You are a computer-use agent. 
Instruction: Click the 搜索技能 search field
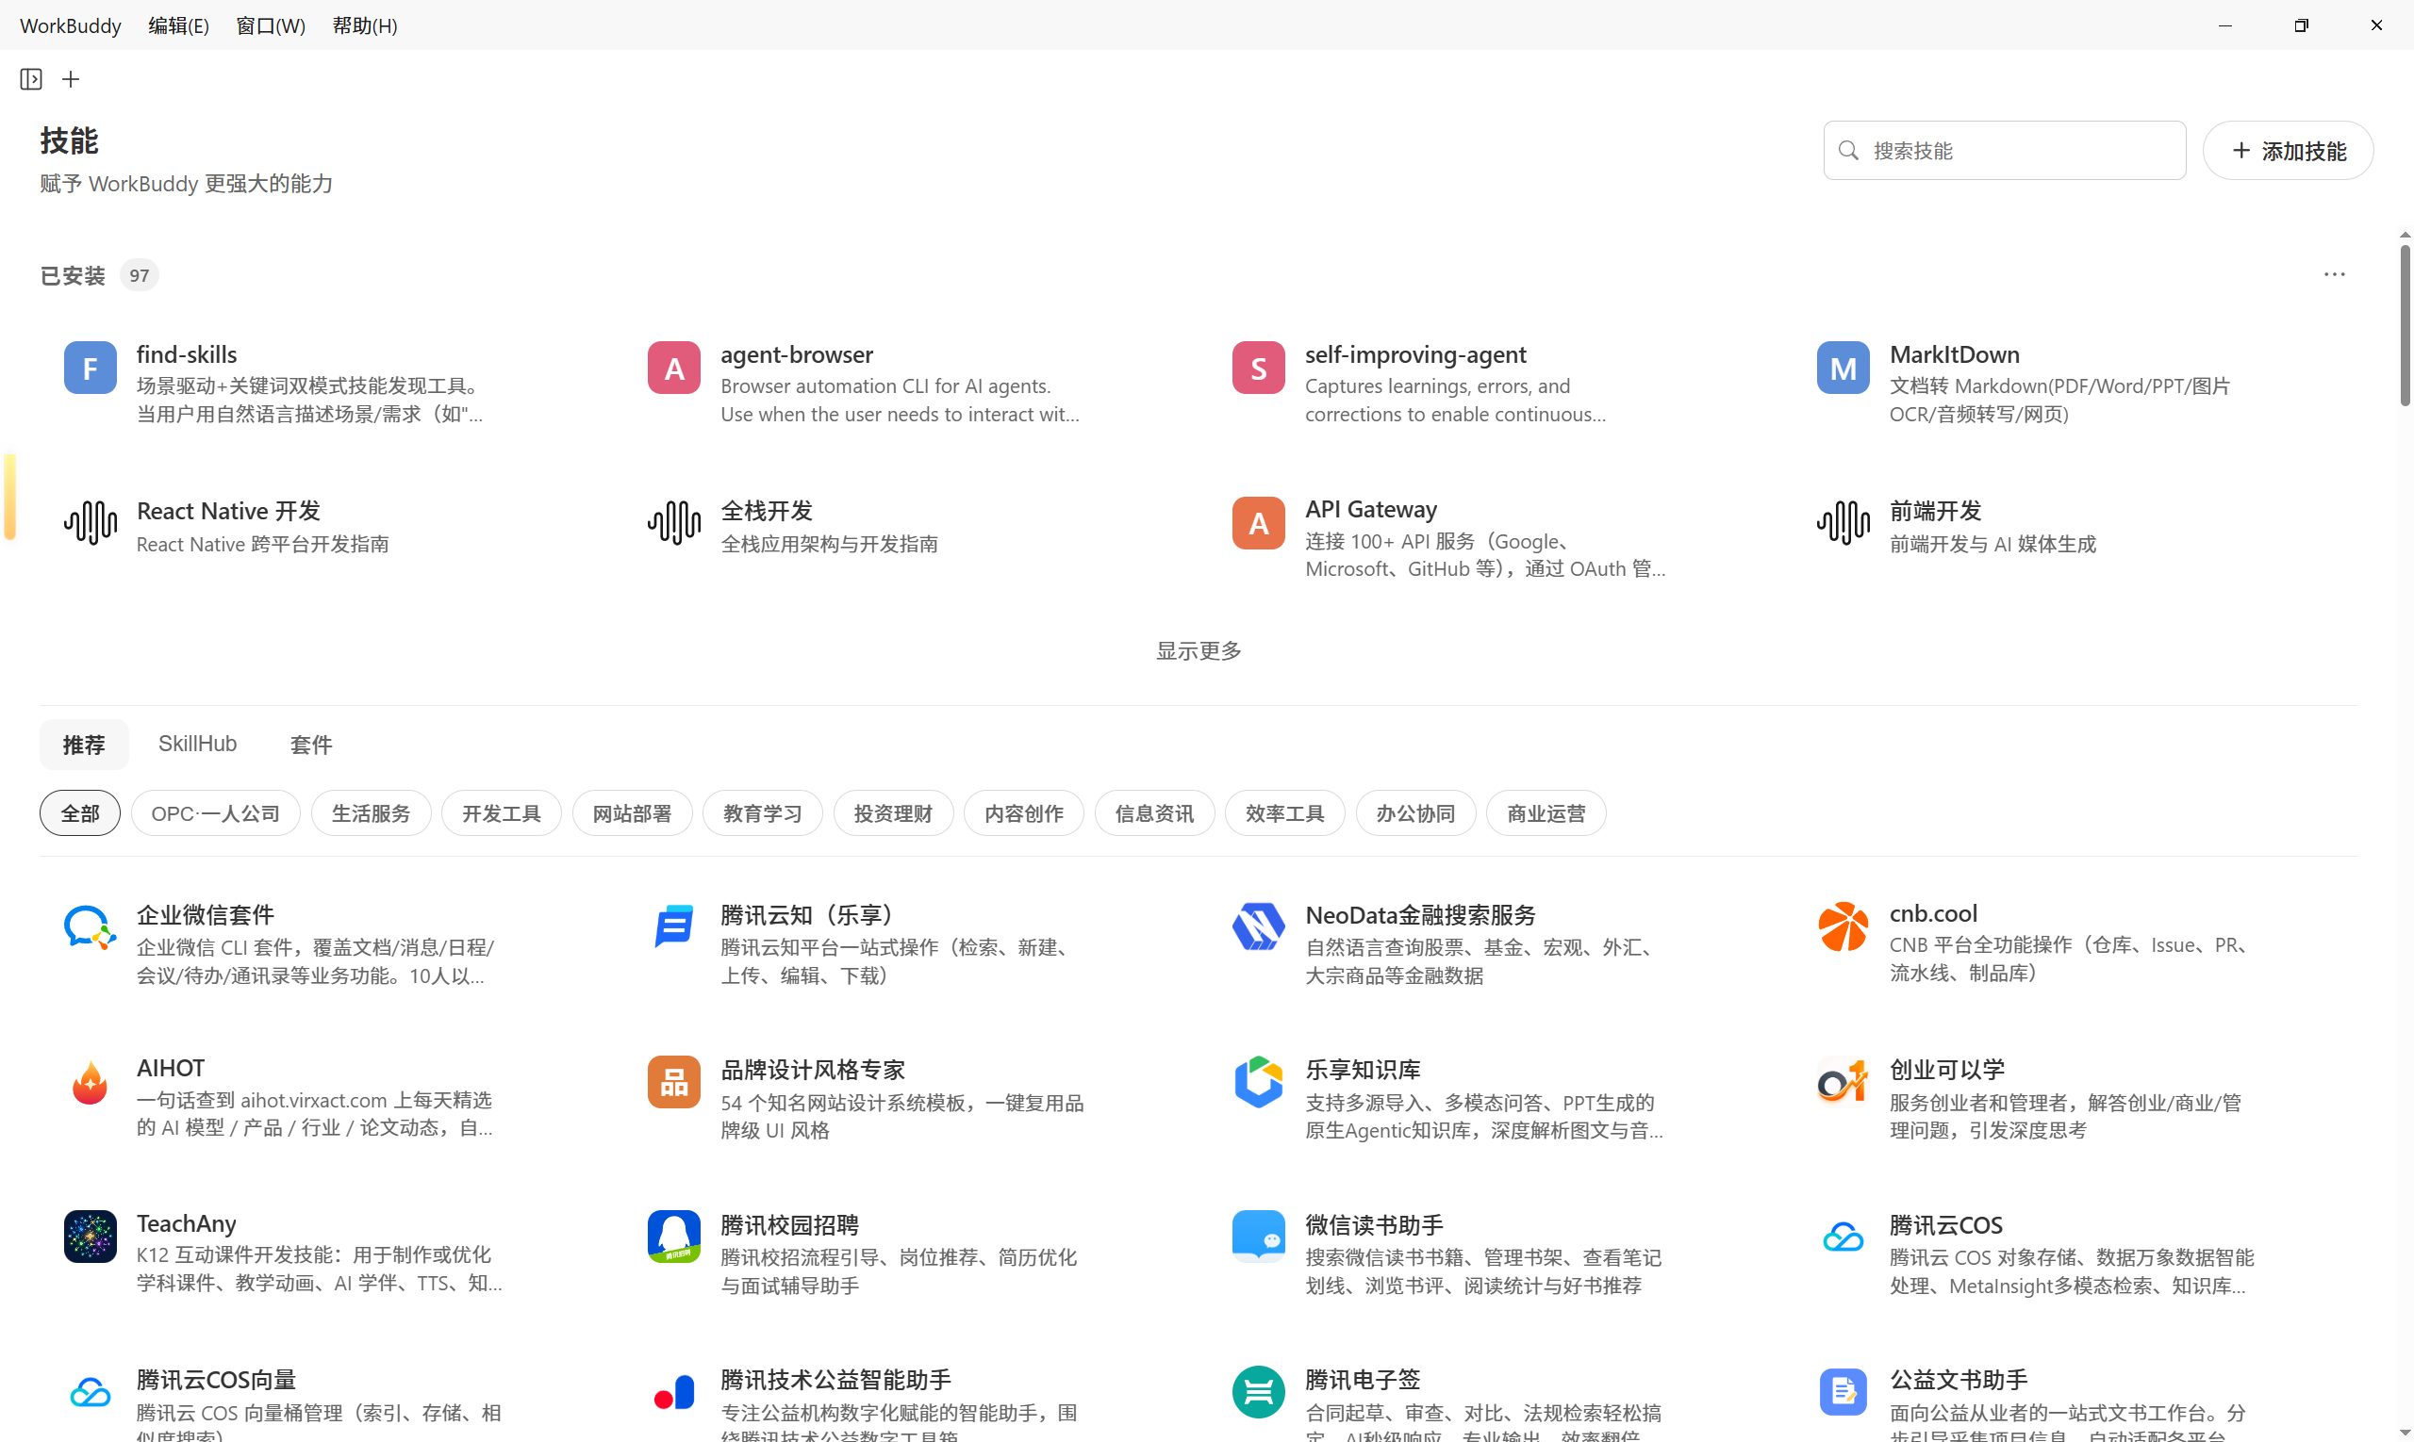2005,151
